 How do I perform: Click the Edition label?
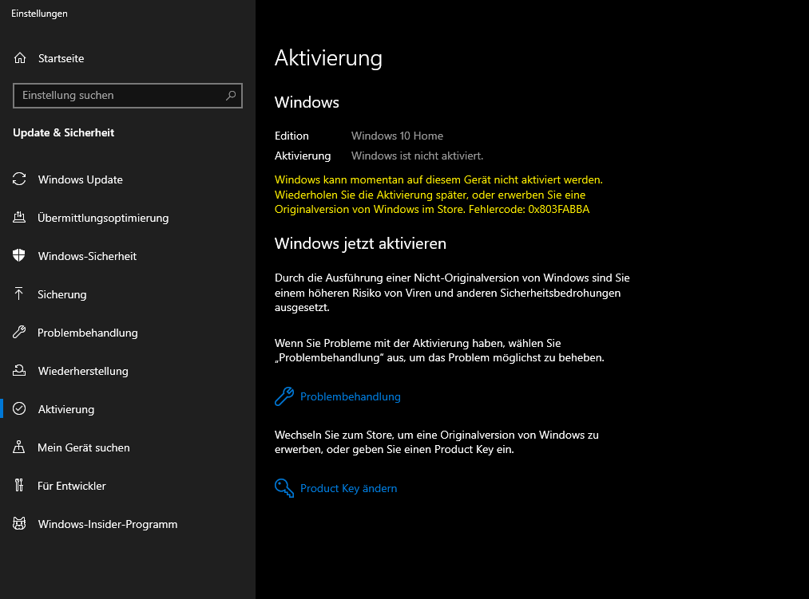pos(291,136)
